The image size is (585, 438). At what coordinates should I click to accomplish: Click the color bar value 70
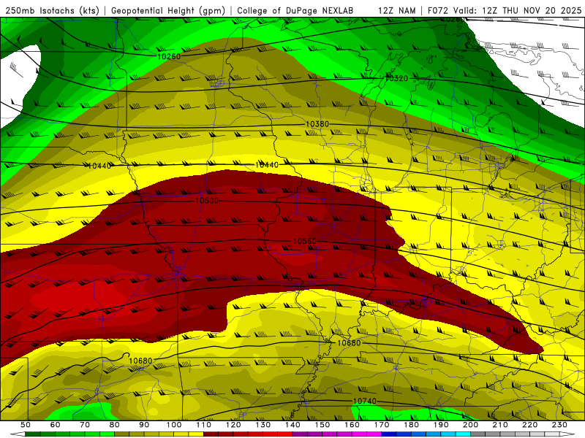coord(85,425)
